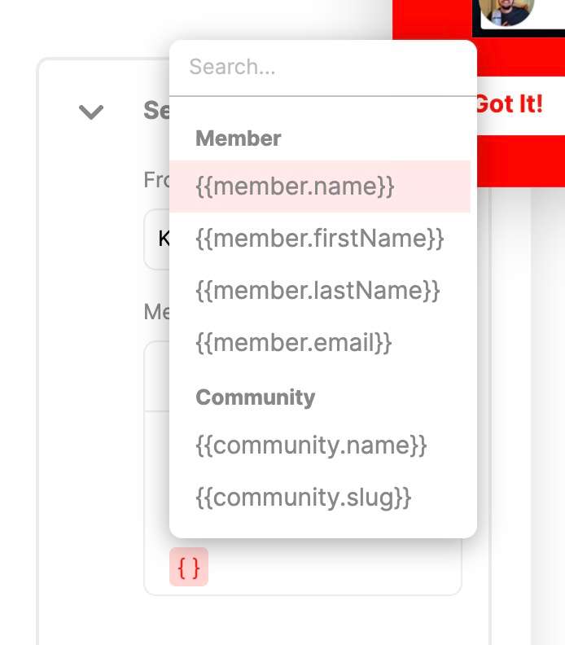Click the section title beside the chevron

[155, 111]
